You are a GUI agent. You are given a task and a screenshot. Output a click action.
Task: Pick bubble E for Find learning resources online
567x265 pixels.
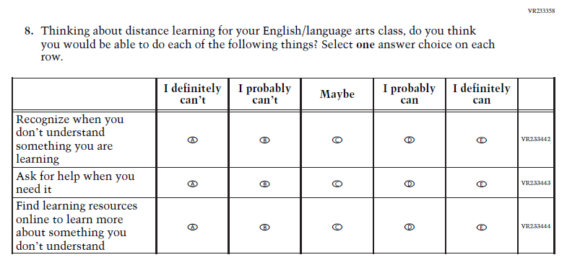point(482,227)
